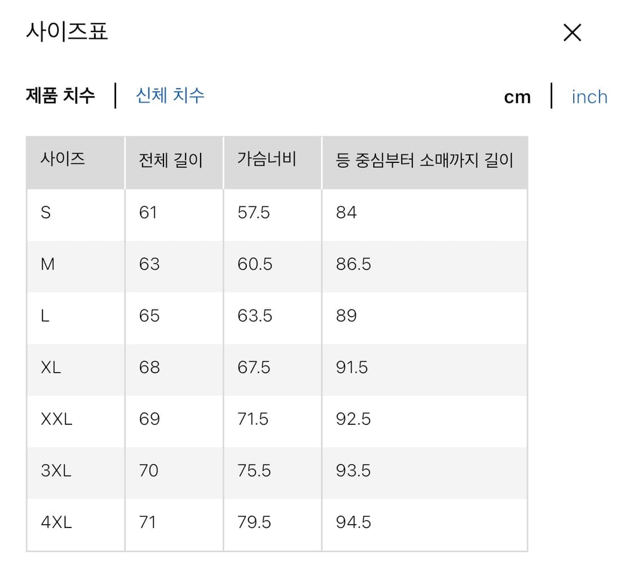
Task: Switch units to inch
Action: pos(589,96)
